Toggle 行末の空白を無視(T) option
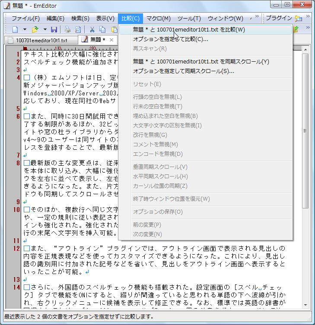Screen dimensions: 315x325 coord(206,107)
